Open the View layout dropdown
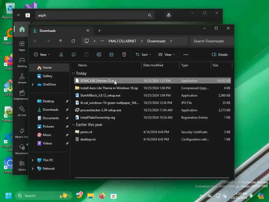Image resolution: width=269 pixels, height=202 pixels. pyautogui.click(x=166, y=55)
